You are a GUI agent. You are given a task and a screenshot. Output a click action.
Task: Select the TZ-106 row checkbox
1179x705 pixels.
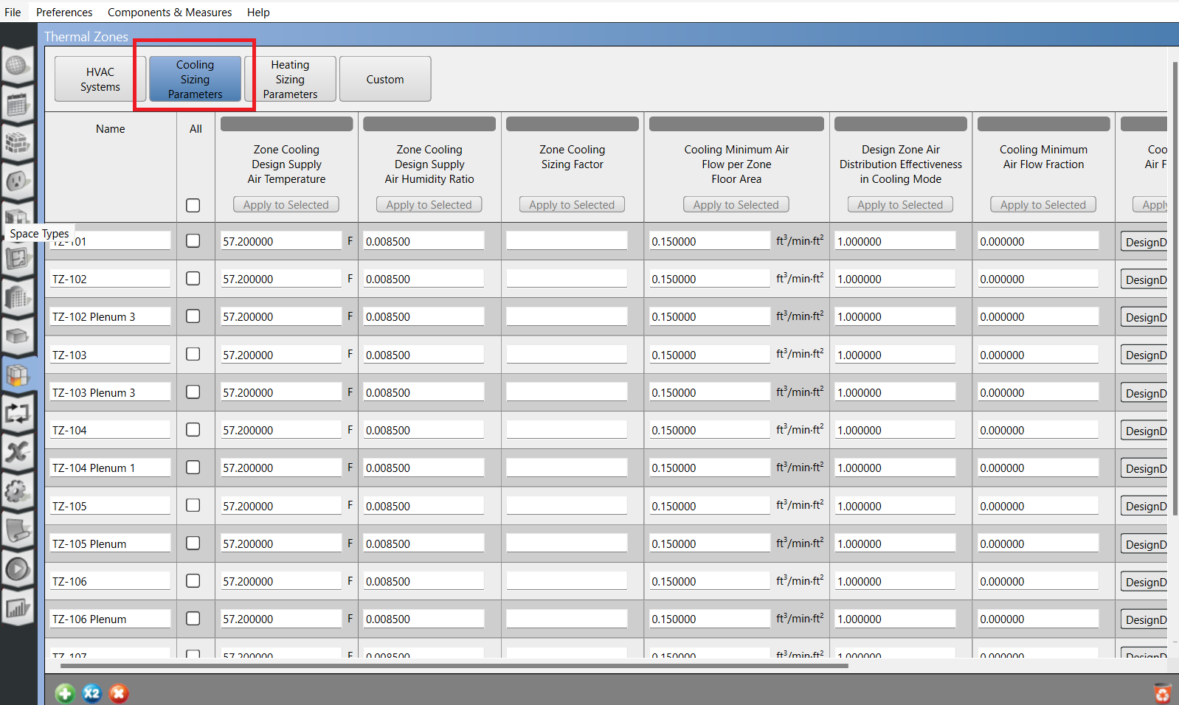tap(193, 581)
